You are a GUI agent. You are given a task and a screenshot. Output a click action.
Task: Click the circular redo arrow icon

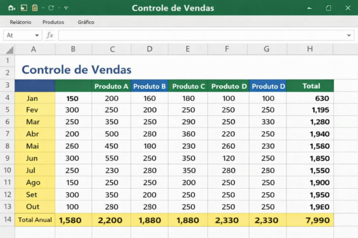point(51,8)
